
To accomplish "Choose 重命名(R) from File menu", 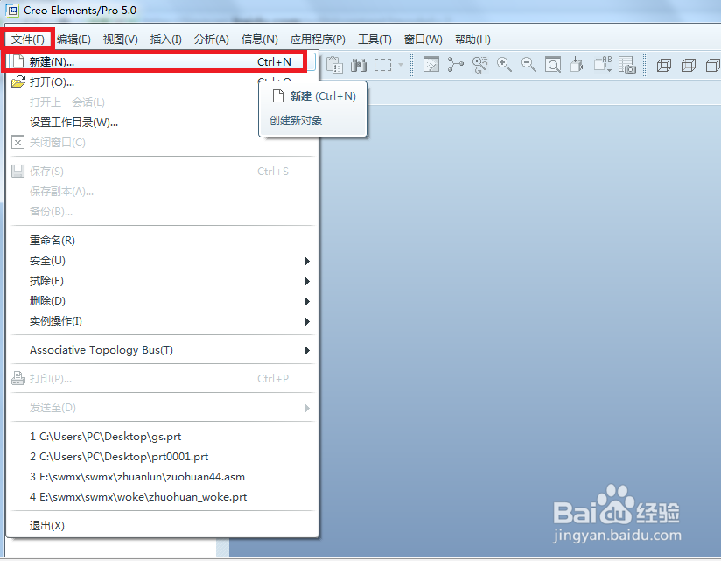I will point(161,241).
